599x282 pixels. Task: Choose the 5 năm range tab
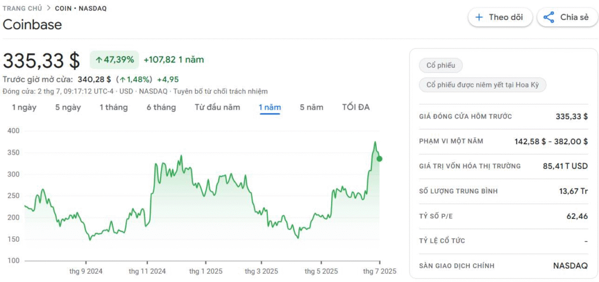coord(311,107)
